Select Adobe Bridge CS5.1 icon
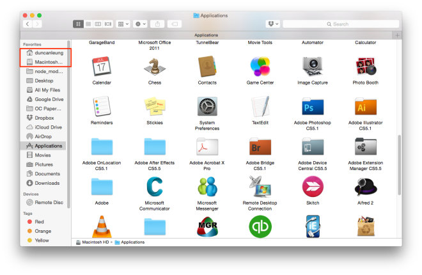This screenshot has width=422, height=275. click(x=260, y=146)
